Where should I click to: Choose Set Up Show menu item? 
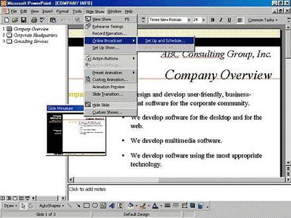(x=111, y=48)
